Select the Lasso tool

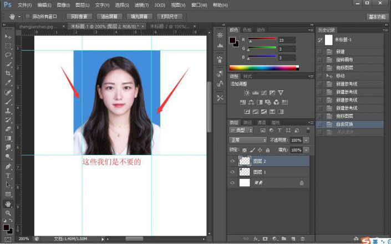click(x=8, y=55)
